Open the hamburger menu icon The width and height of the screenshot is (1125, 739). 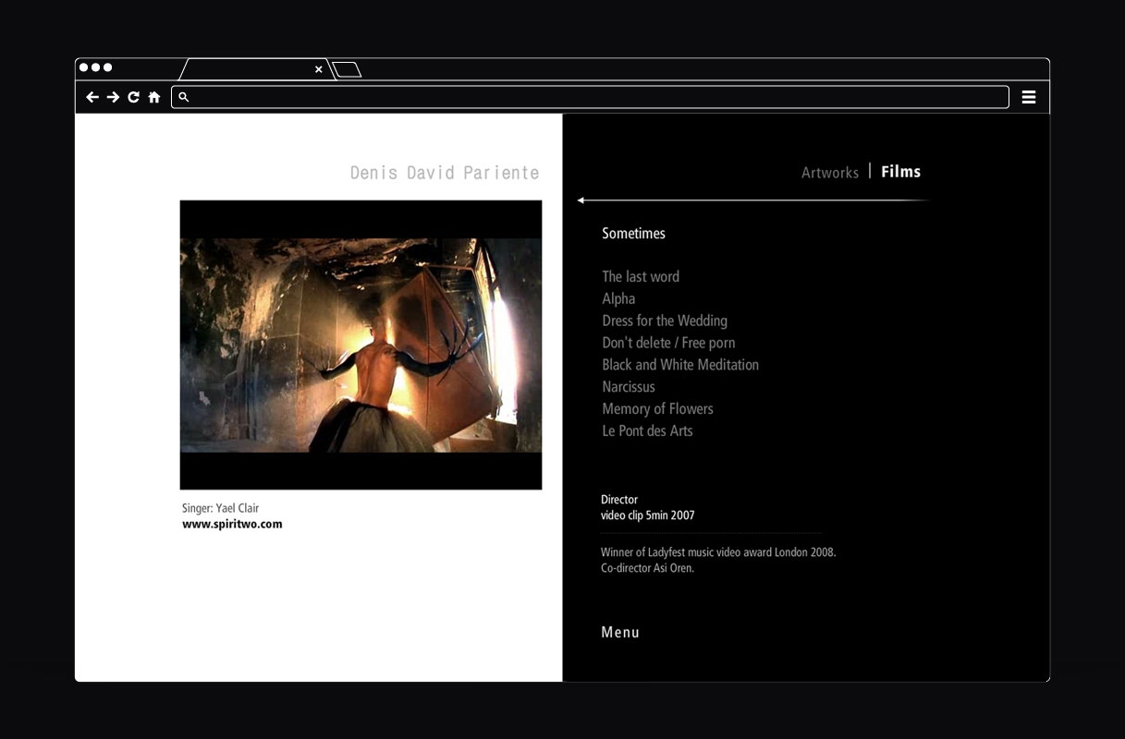(x=1028, y=97)
